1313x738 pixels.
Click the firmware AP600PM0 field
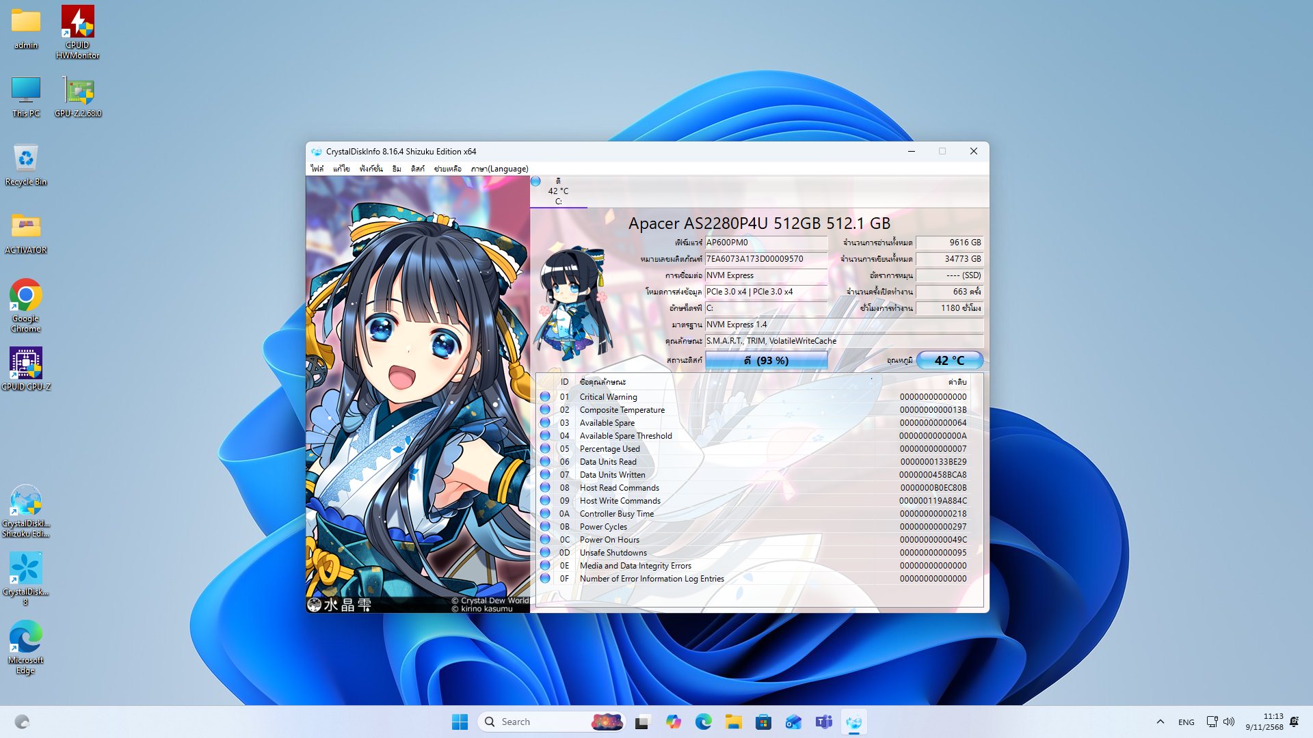[x=765, y=243]
